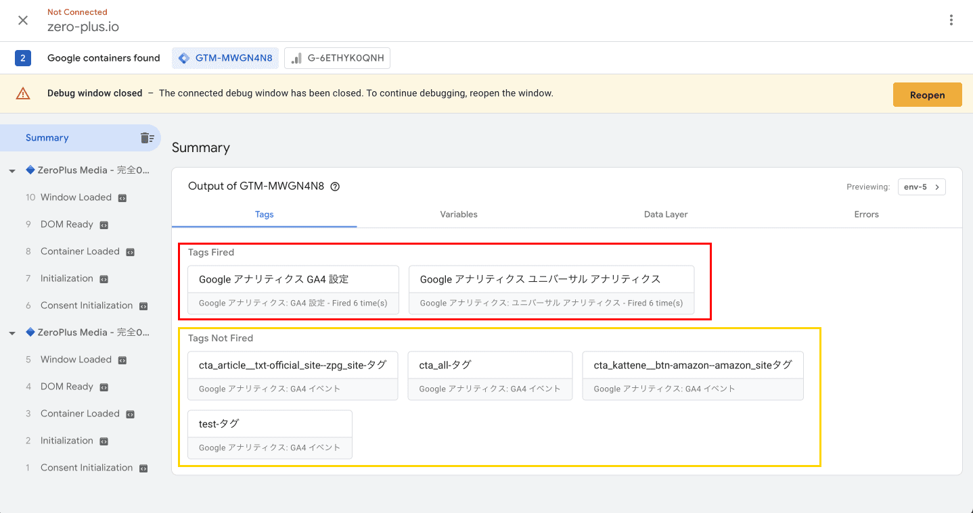Select event 4 DOM Ready
This screenshot has height=513, width=973.
click(66, 387)
